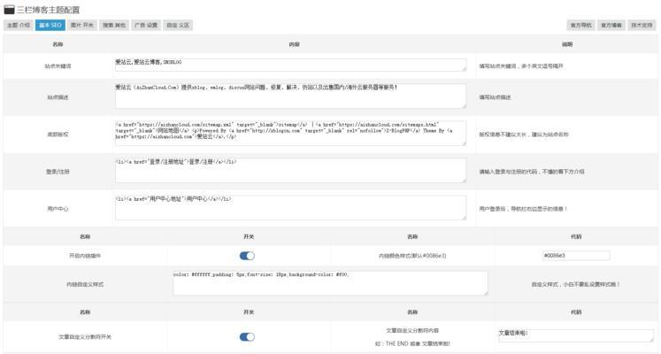Focus the 站点关键词 text field

pos(291,65)
